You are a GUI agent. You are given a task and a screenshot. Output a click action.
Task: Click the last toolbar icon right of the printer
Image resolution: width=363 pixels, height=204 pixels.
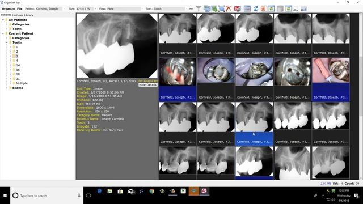click(x=303, y=9)
